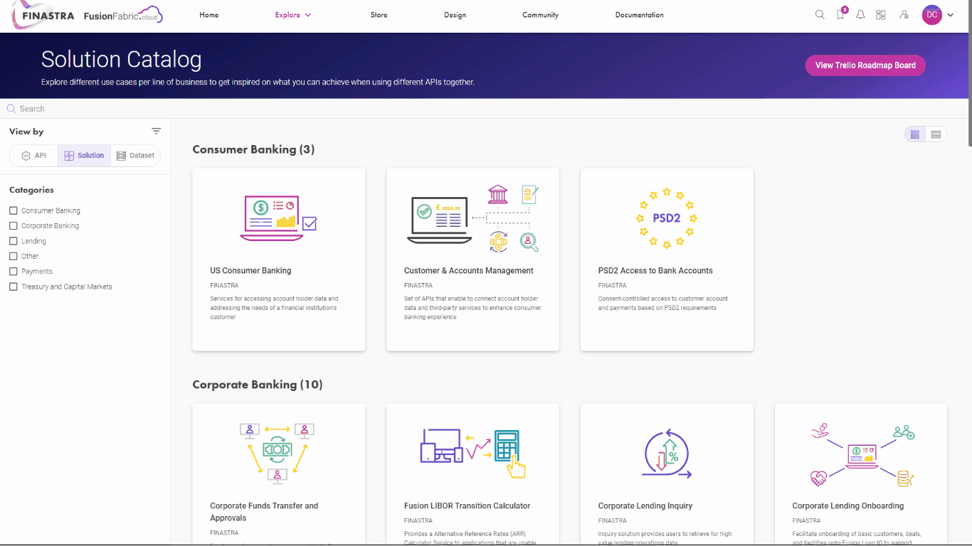Open the DC user avatar
This screenshot has height=546, width=972.
pos(931,14)
